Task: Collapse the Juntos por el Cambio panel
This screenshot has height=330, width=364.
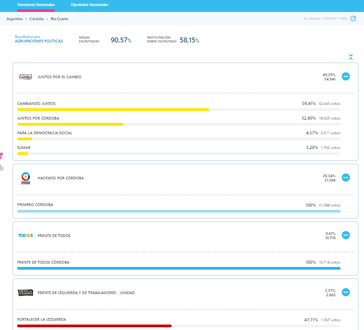Action: [x=346, y=77]
